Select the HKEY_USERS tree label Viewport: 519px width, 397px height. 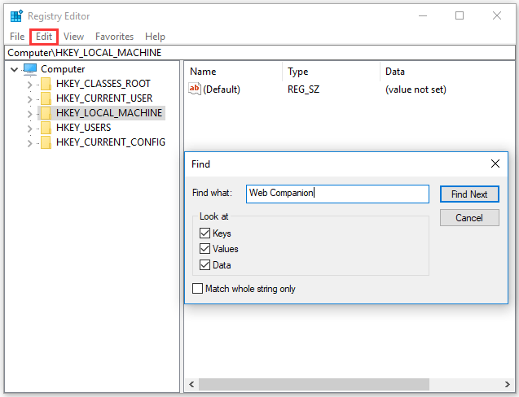pyautogui.click(x=83, y=127)
